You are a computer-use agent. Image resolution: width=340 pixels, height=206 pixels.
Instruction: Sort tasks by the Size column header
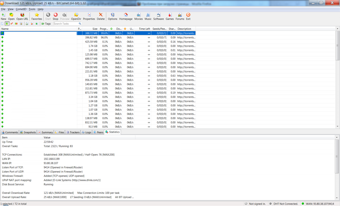tap(90, 29)
